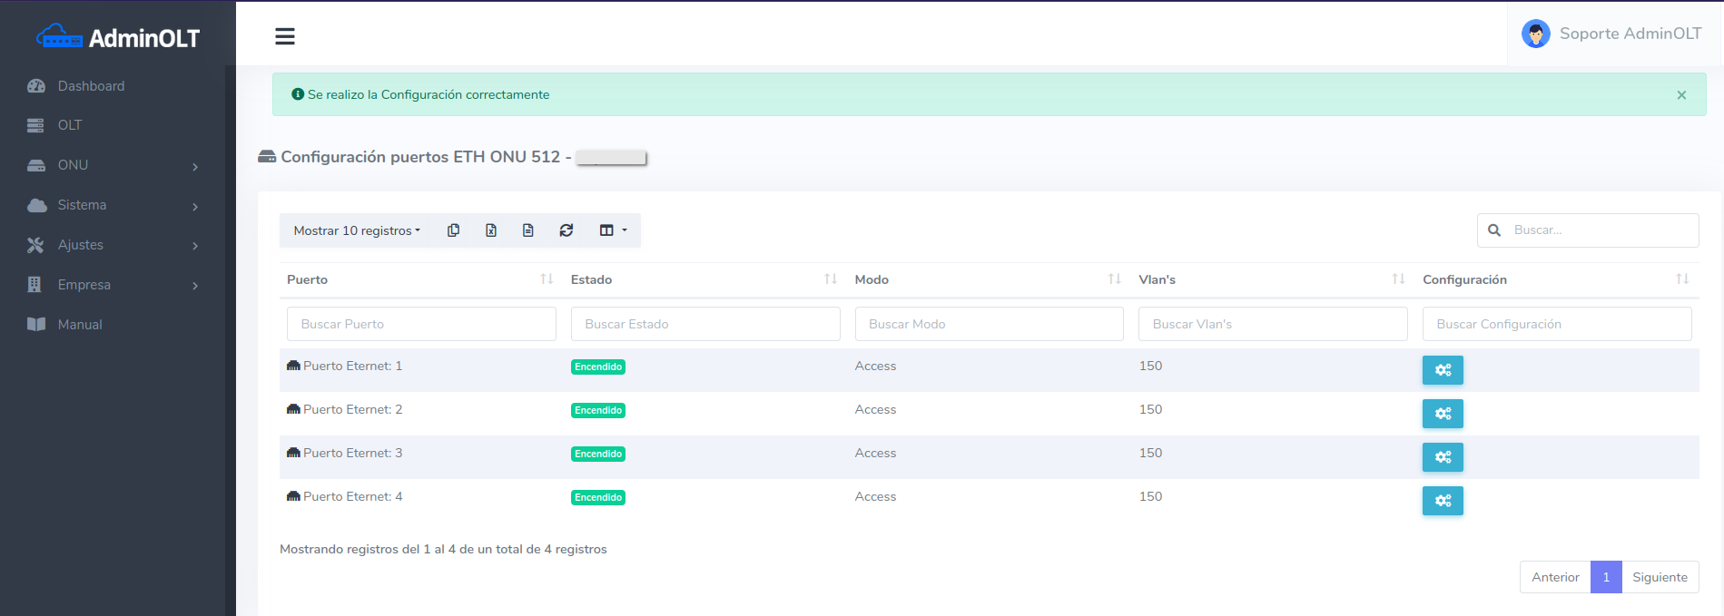Expand the ONU sidebar menu
The width and height of the screenshot is (1724, 616).
(x=113, y=165)
